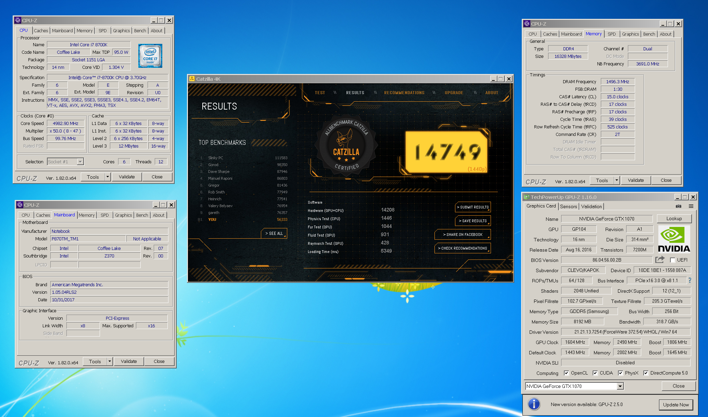Click Close button in GPU-Z

point(679,386)
